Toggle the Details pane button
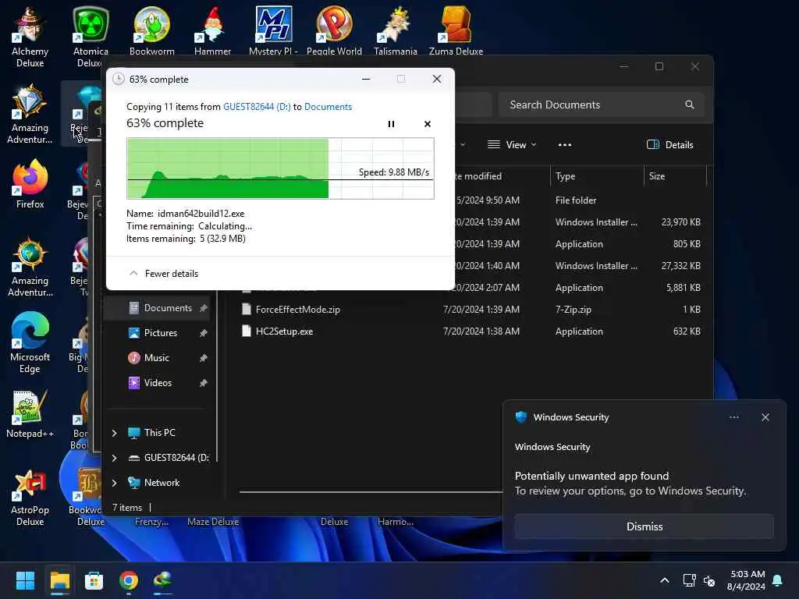 pyautogui.click(x=670, y=144)
